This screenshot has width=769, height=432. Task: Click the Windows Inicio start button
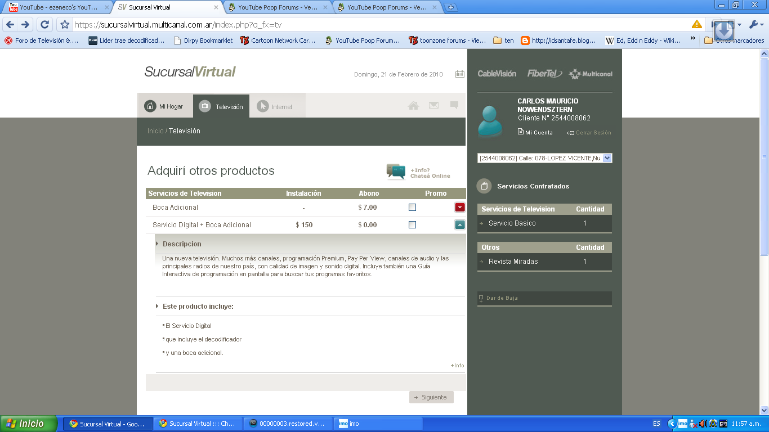[29, 424]
